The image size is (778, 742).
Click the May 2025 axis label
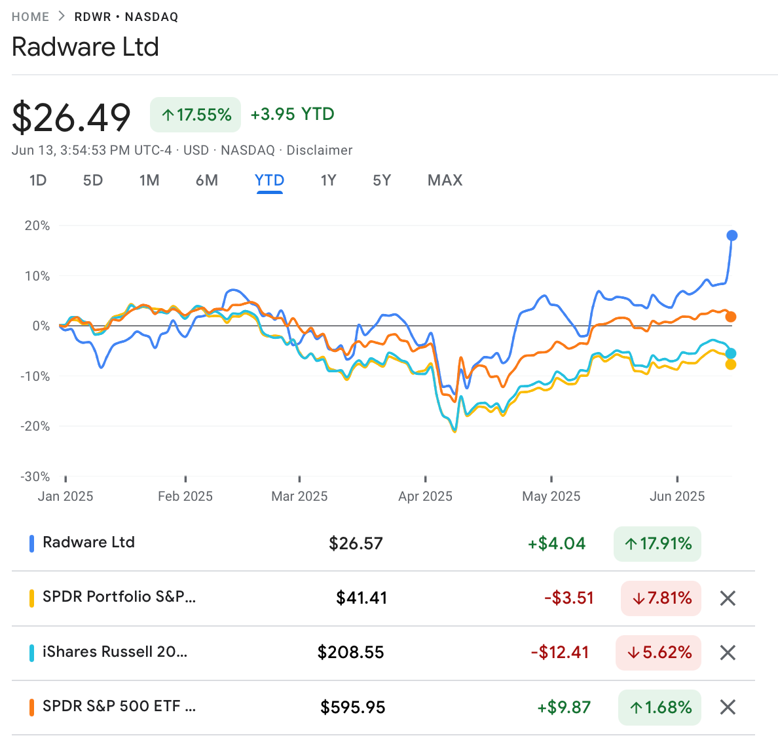[551, 496]
